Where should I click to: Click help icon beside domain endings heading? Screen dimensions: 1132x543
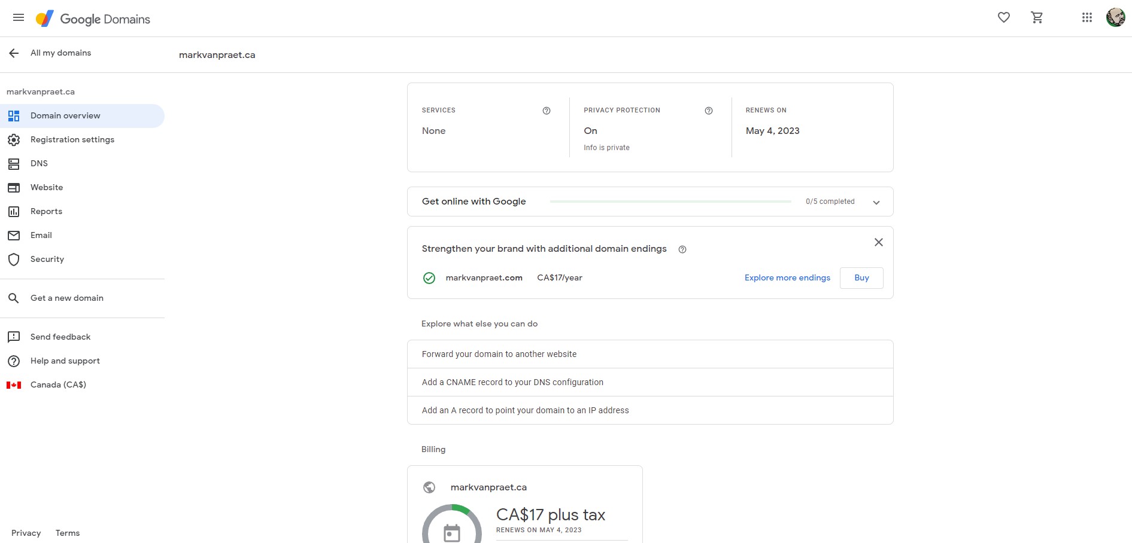point(682,249)
